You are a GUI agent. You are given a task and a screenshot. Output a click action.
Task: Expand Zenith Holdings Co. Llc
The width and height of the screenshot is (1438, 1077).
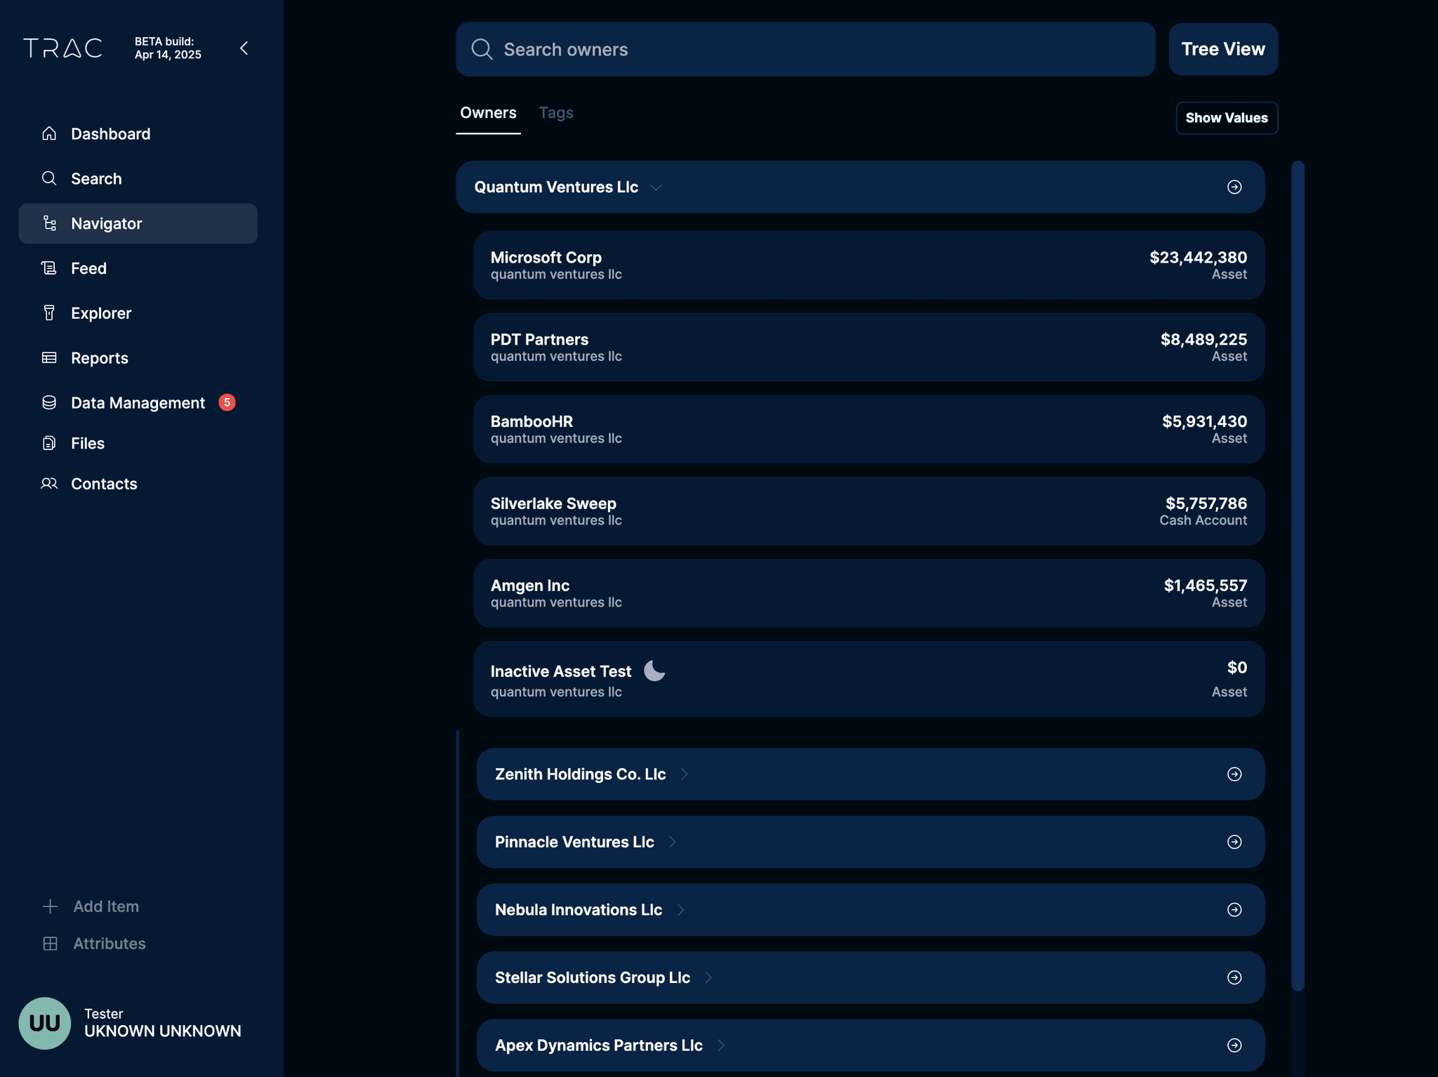(685, 774)
